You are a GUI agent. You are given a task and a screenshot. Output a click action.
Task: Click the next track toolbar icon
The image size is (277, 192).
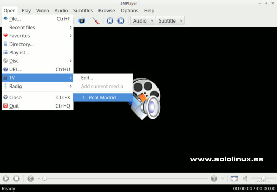pos(121,20)
